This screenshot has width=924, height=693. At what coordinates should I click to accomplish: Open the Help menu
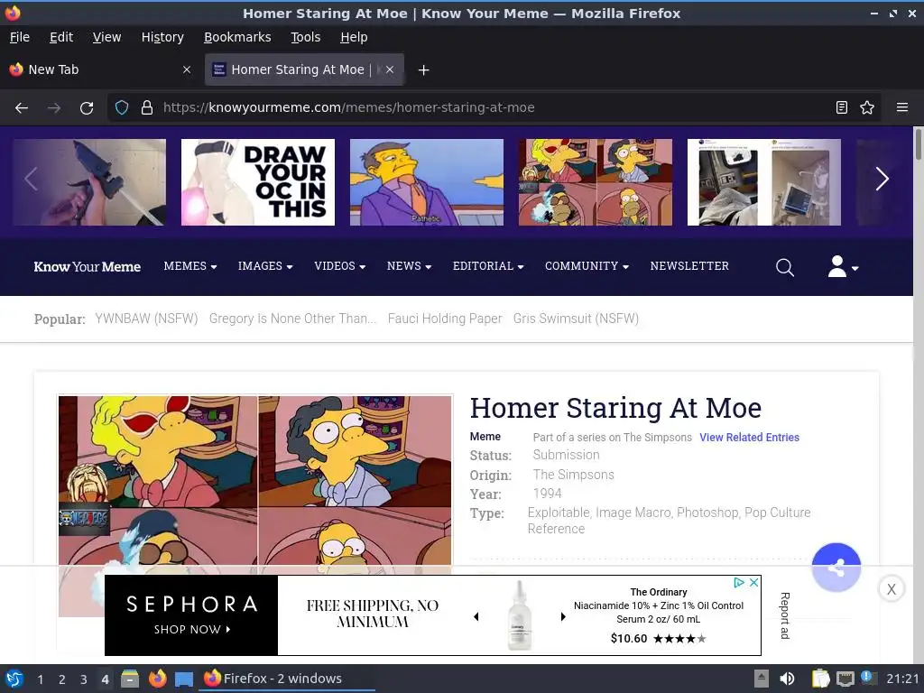pyautogui.click(x=354, y=37)
